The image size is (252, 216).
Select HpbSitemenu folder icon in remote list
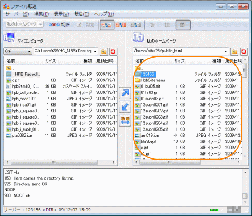click(x=138, y=80)
